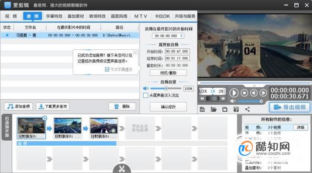
Task: Adjust the preview volume slider handle
Action: point(261,101)
